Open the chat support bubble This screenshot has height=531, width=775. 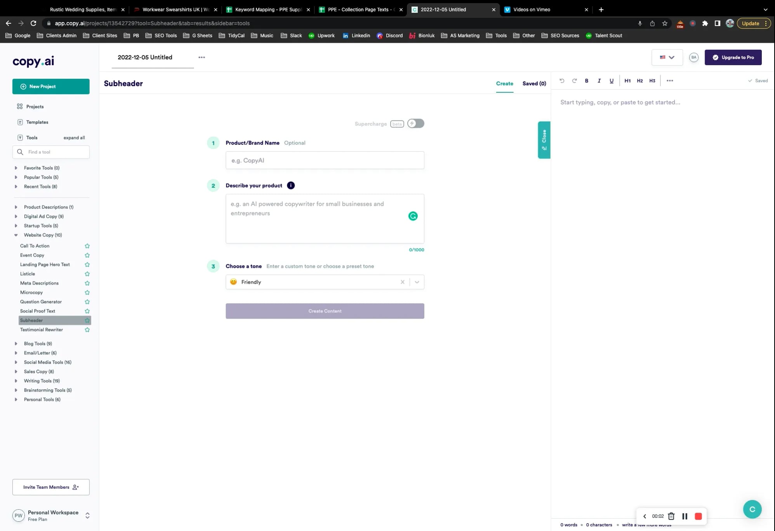752,509
